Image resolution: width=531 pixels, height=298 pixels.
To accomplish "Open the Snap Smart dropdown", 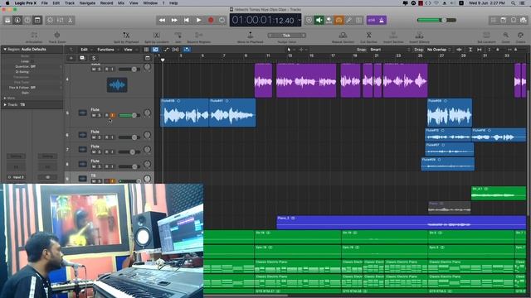I will 389,50.
